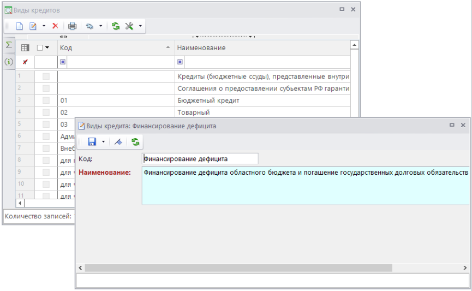Check the box for row 3 (01)
472x291 pixels.
tap(46, 100)
